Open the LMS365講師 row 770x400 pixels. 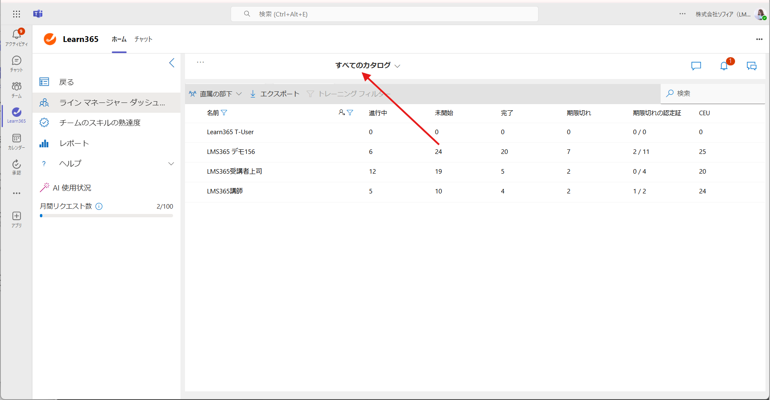point(475,191)
